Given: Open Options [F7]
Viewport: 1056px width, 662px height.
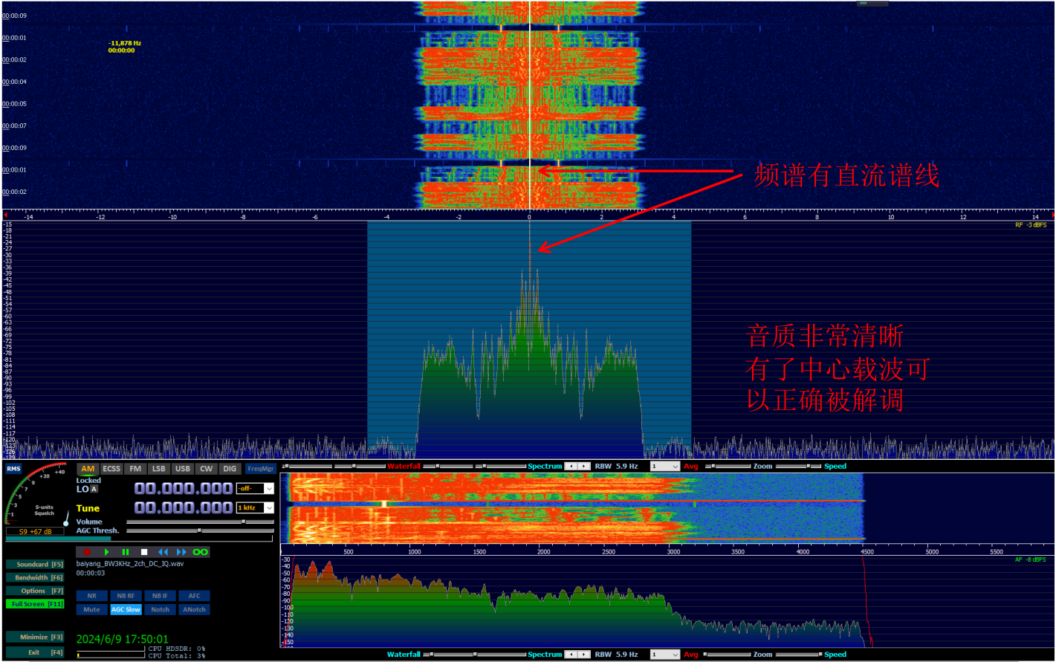Looking at the screenshot, I should point(35,591).
